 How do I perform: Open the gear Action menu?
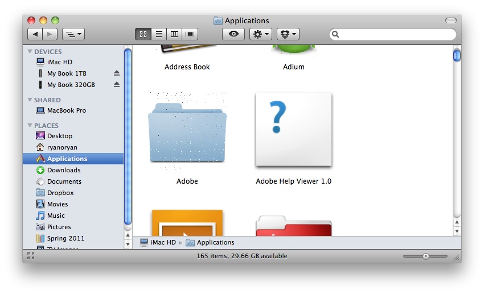261,34
